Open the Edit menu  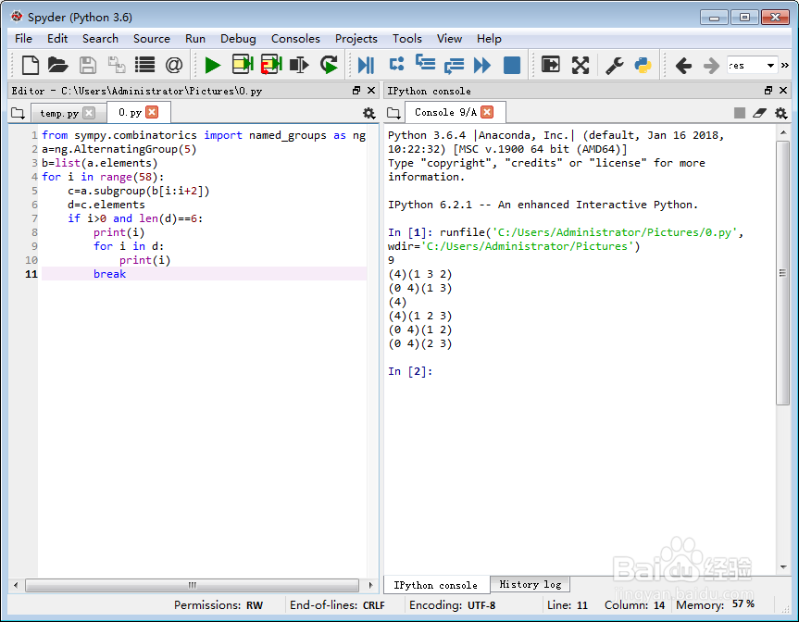[x=57, y=39]
